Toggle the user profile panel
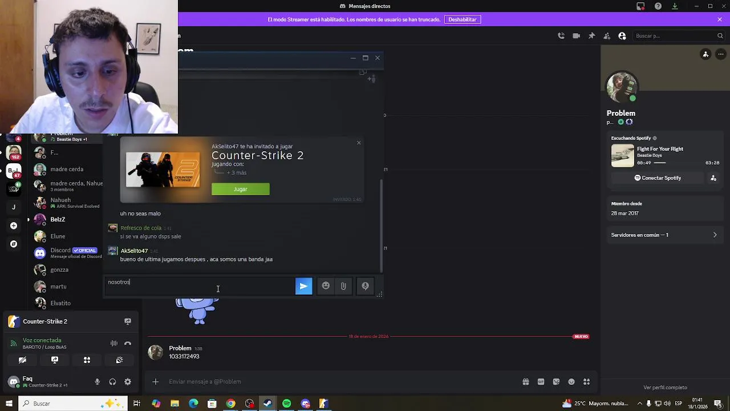730x411 pixels. click(622, 36)
